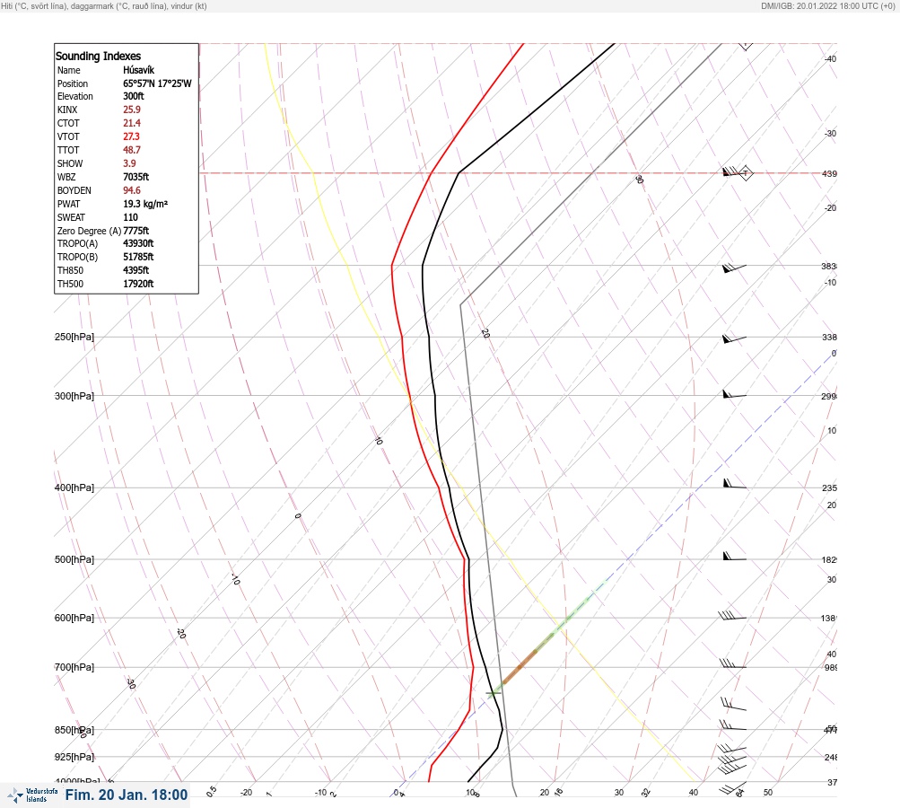The height and width of the screenshot is (808, 900).
Task: Click the BOYDEN value 94.6
Action: (x=131, y=190)
